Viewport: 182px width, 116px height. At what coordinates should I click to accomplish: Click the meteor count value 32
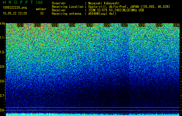[x=42, y=13]
